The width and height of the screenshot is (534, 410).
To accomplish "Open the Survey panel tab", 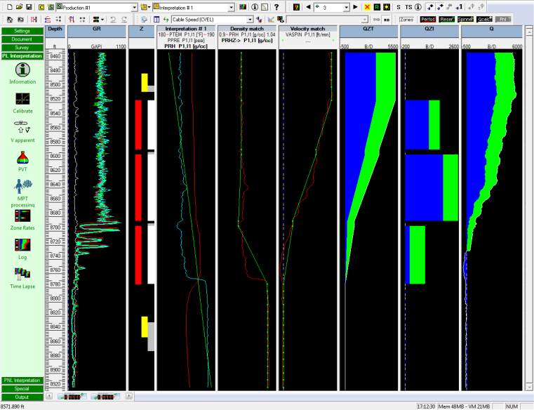I will (x=22, y=48).
